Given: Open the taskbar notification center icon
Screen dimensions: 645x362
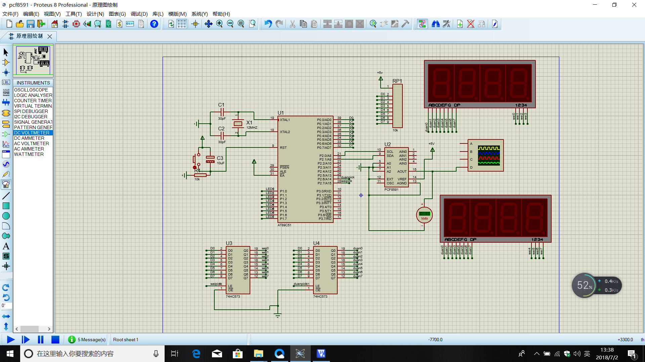Looking at the screenshot, I should coord(632,354).
